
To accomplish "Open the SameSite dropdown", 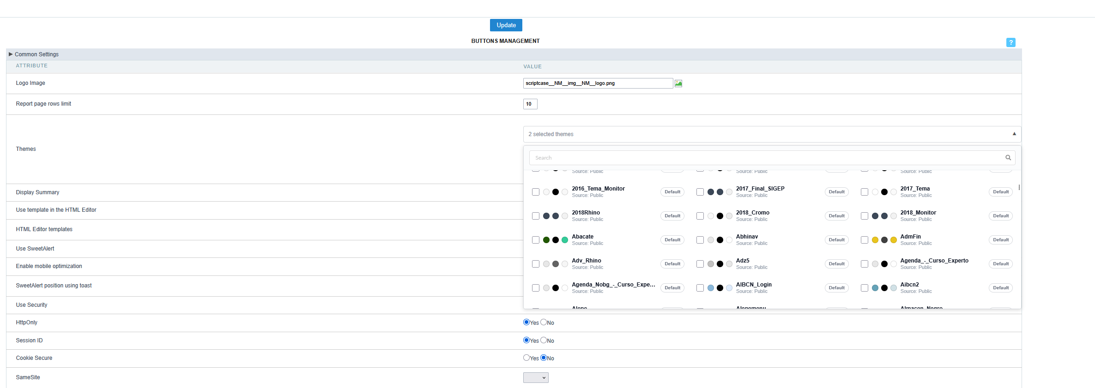I will [536, 378].
